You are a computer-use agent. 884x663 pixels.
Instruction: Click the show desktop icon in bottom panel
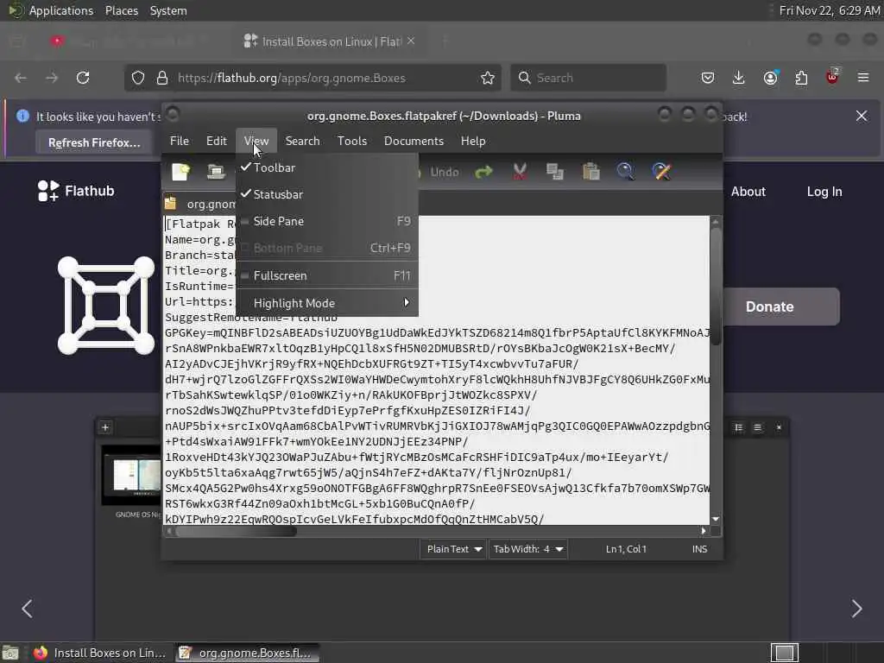[10, 653]
